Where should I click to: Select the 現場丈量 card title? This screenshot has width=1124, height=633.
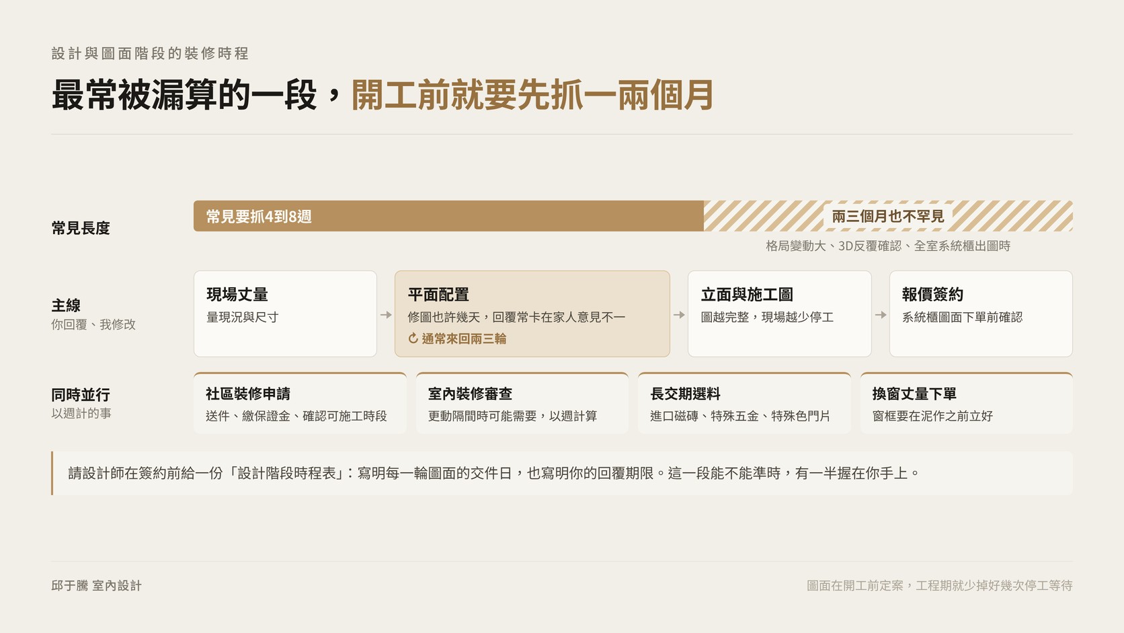pyautogui.click(x=237, y=295)
